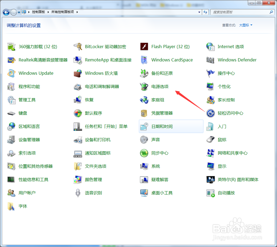Open 任务栏和「开始」菜单 icon
Image resolution: width=277 pixels, height=247 pixels.
pos(78,127)
